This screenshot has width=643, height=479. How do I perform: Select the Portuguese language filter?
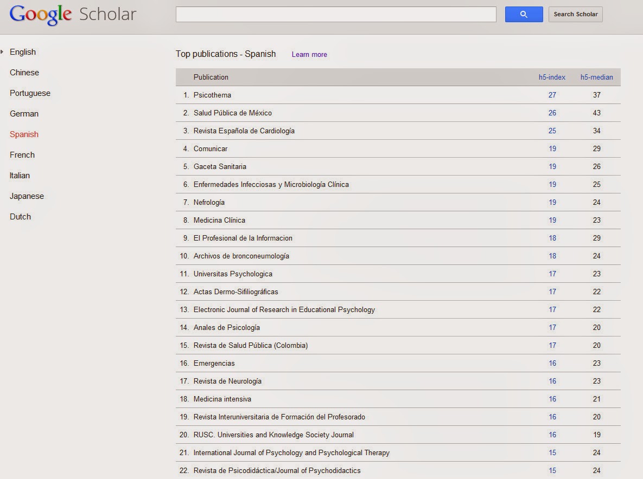coord(30,93)
